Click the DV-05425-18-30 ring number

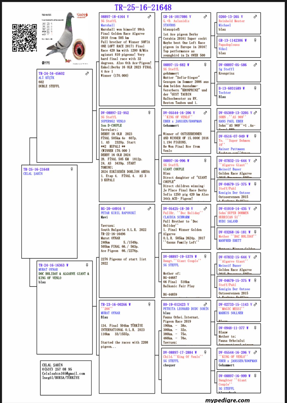[x=176, y=209]
